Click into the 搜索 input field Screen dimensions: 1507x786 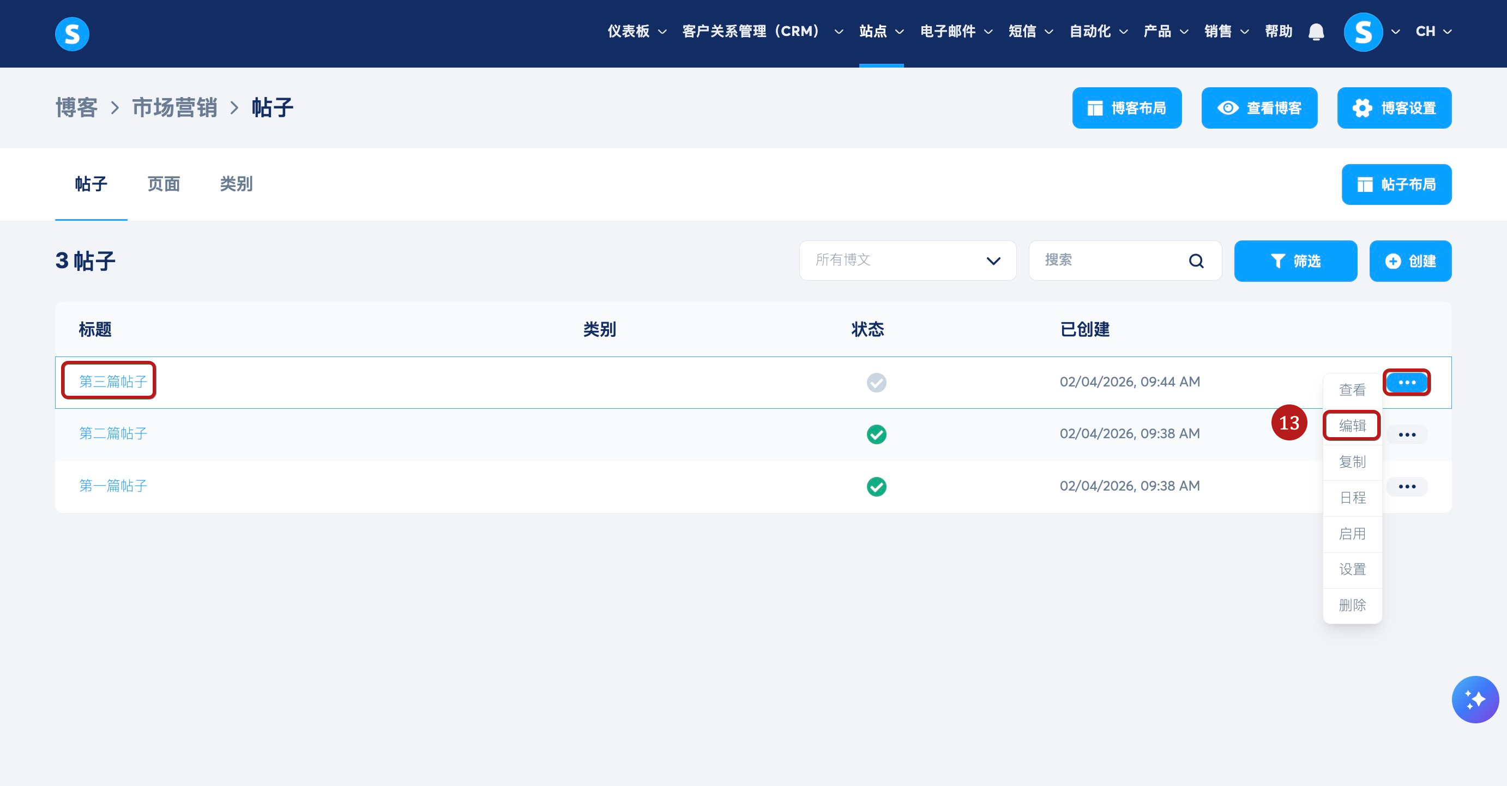pyautogui.click(x=1108, y=261)
